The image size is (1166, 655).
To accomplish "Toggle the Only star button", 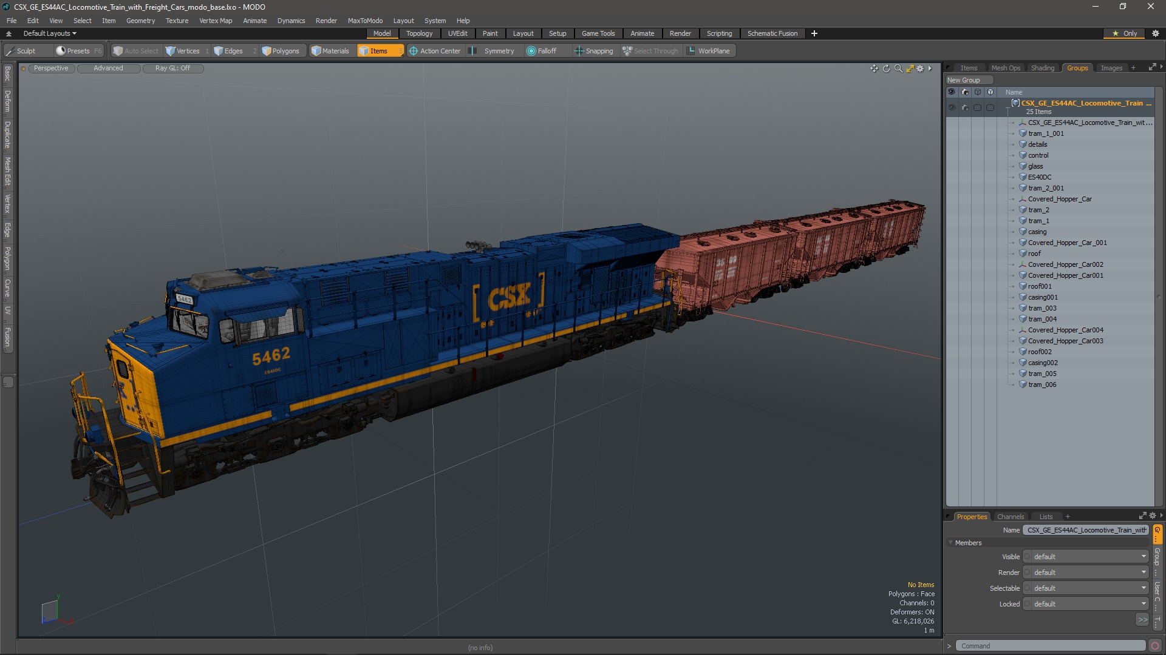I will click(1124, 33).
